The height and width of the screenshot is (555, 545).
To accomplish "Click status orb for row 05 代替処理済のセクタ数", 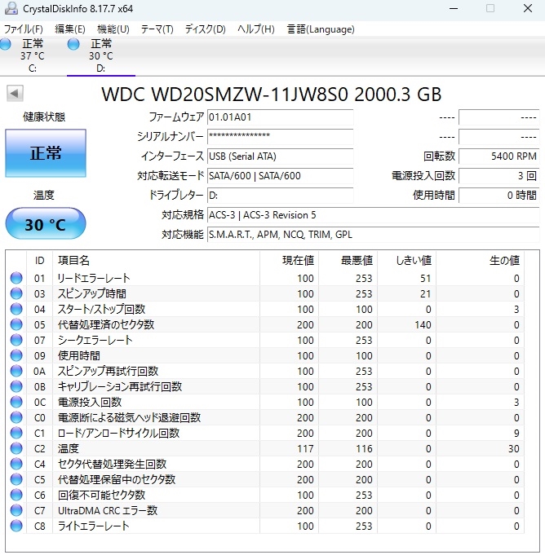I will click(16, 324).
